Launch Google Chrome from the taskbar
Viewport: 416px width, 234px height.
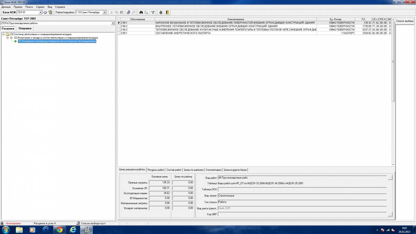(x=59, y=230)
